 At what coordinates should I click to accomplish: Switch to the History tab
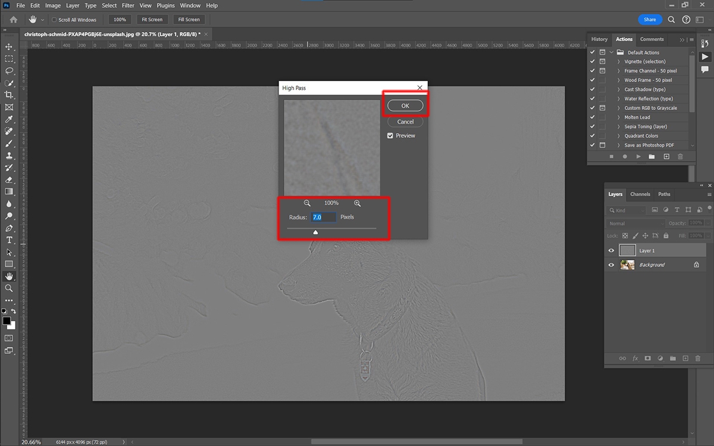tap(599, 39)
